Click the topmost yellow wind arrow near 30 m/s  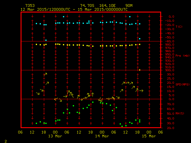pyautogui.click(x=45, y=74)
